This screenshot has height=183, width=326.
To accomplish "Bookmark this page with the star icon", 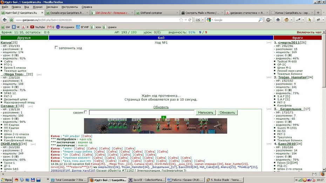I will (x=181, y=20).
